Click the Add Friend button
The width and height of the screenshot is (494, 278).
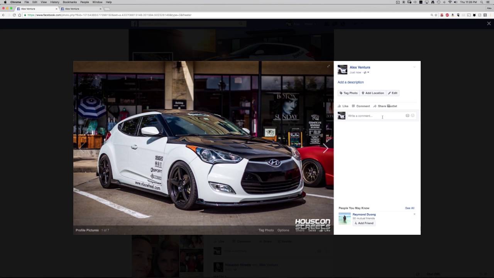point(364,223)
